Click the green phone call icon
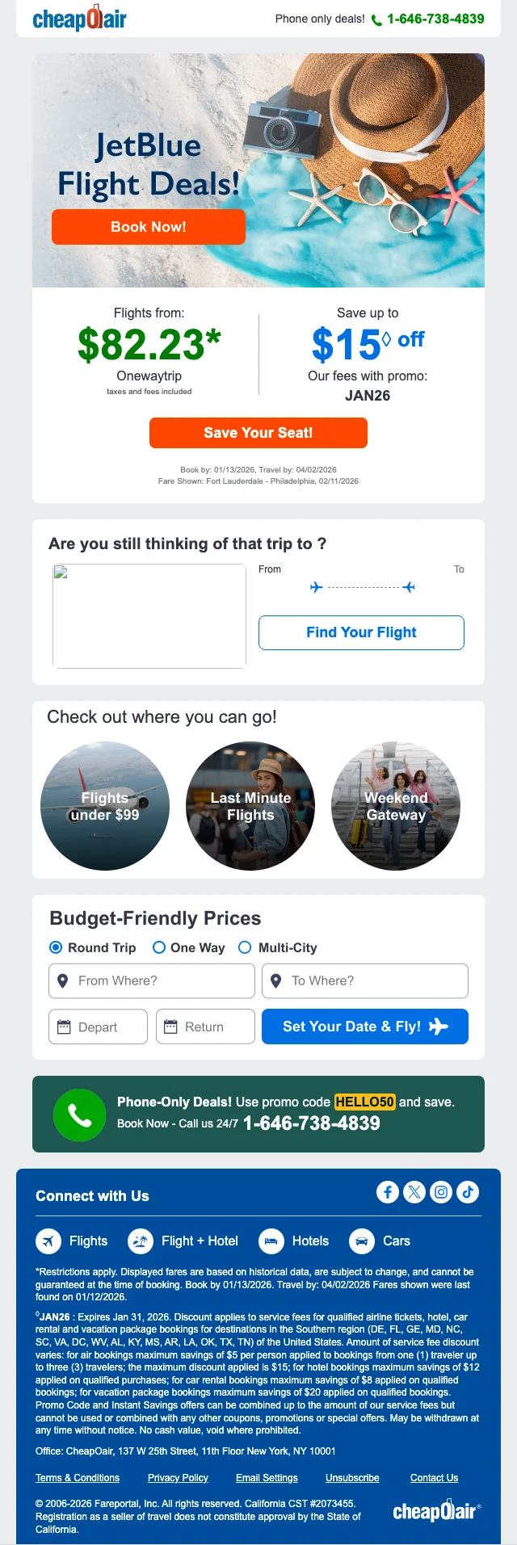This screenshot has height=1545, width=517. click(x=79, y=1115)
